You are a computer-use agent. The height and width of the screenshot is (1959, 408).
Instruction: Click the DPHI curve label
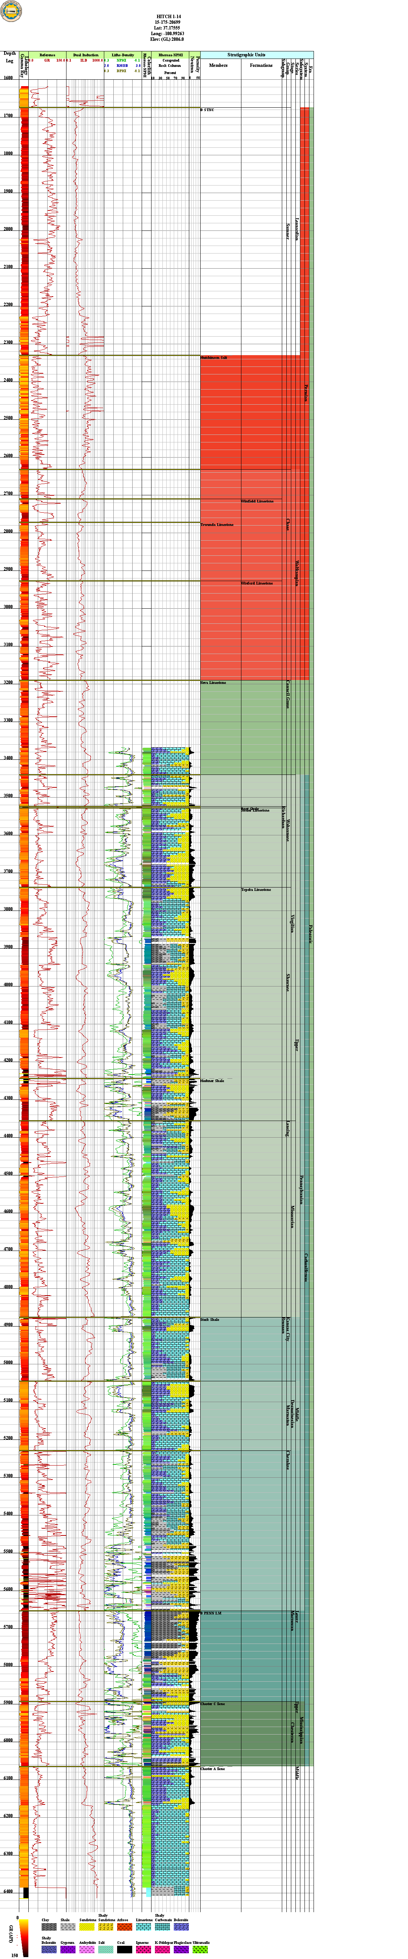122,71
